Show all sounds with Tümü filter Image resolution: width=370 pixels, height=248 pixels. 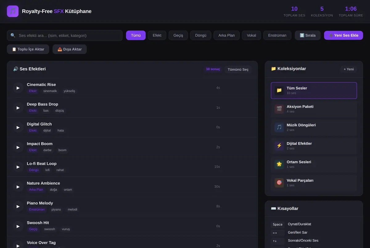tap(136, 35)
